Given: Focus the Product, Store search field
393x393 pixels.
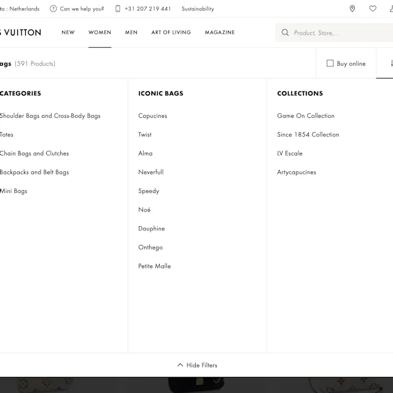Looking at the screenshot, I should [x=334, y=33].
